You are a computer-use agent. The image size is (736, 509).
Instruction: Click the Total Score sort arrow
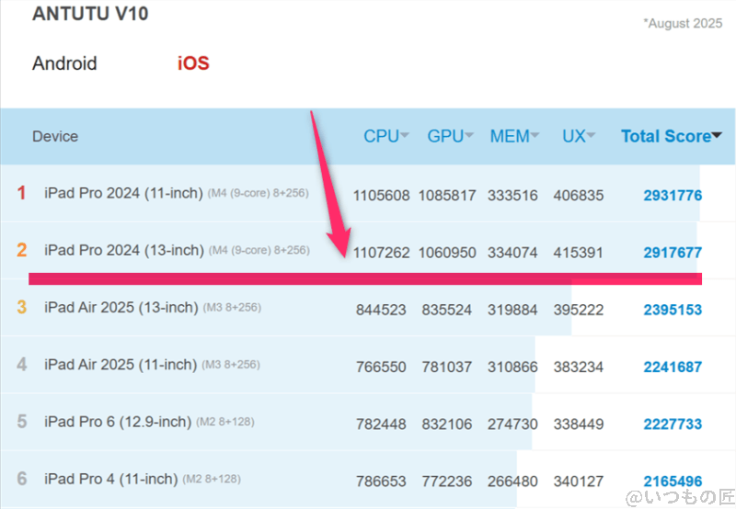(717, 136)
